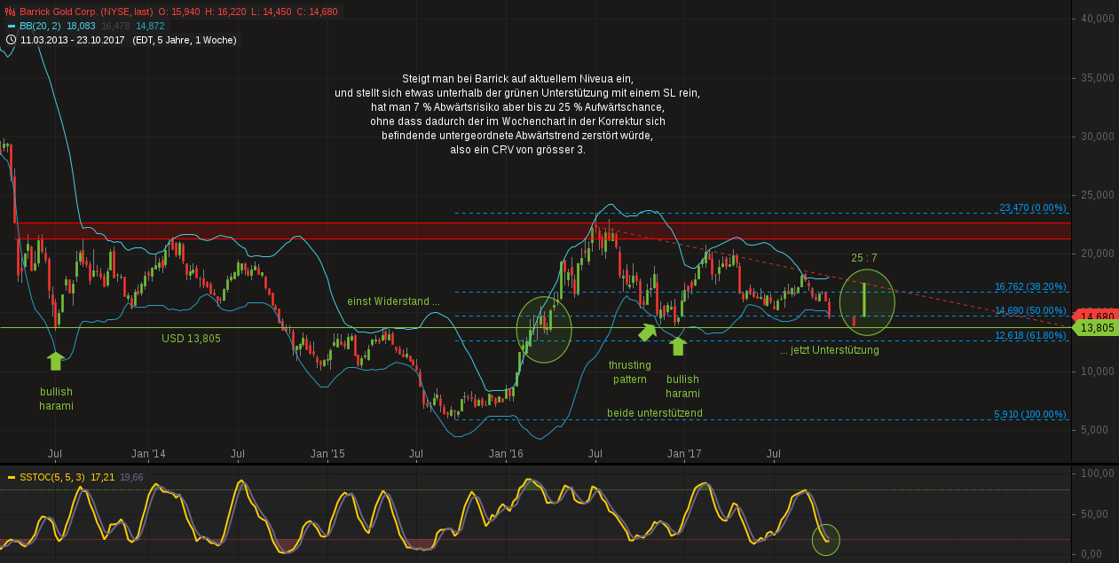Click the blue BB indicator color swatch

tap(10, 26)
